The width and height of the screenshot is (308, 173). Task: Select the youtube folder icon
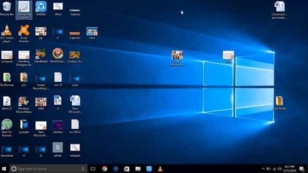(24, 126)
